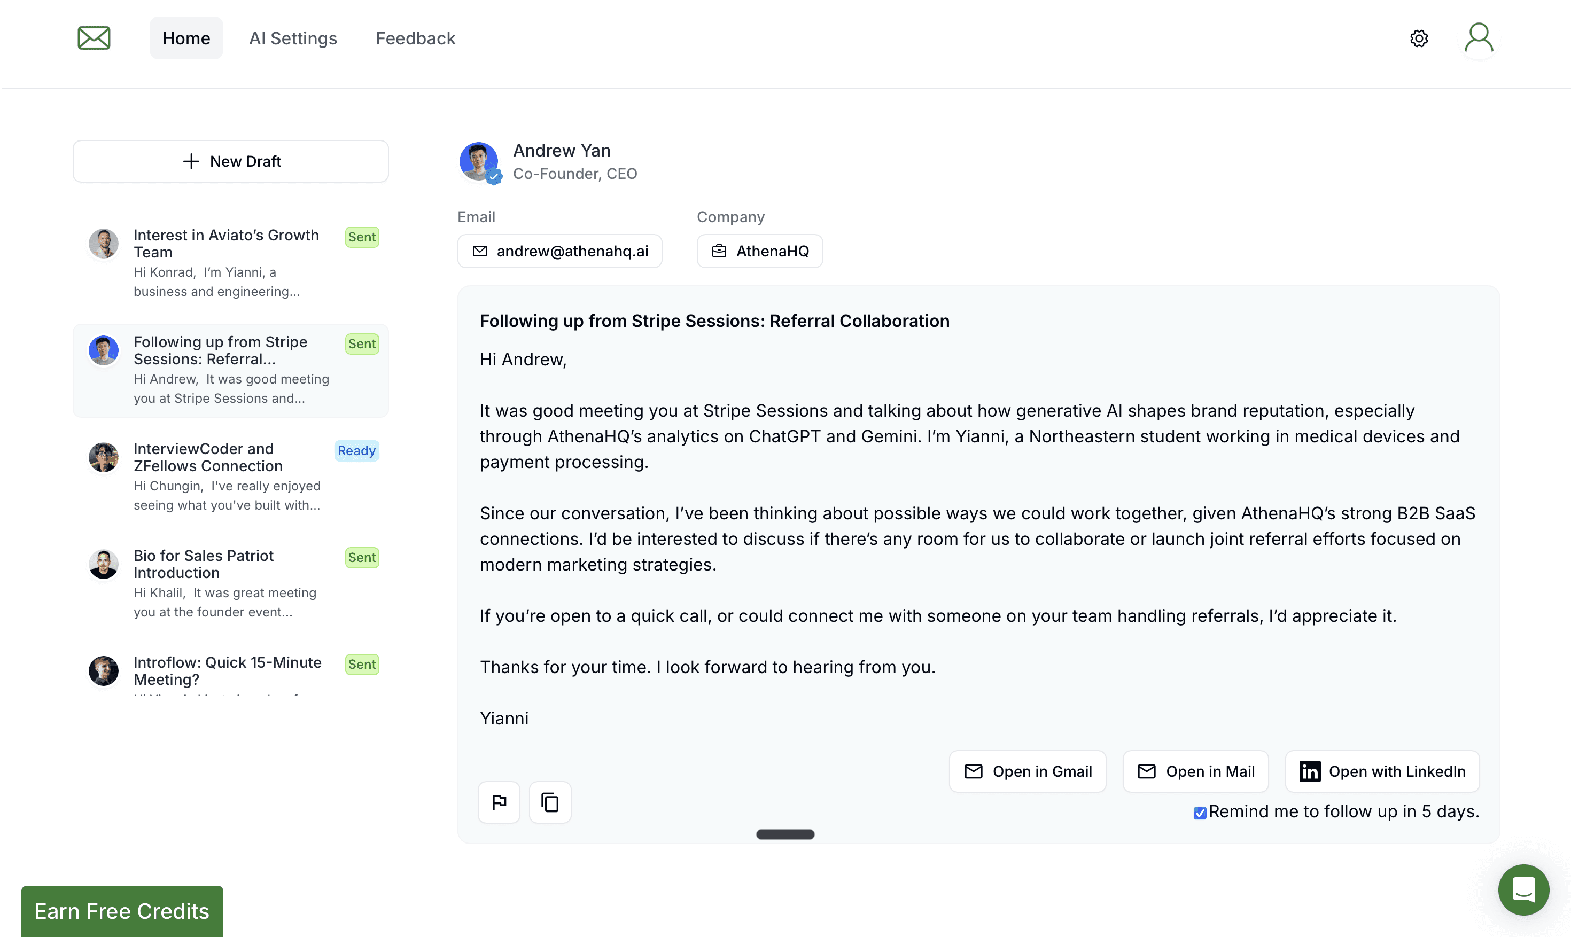Image resolution: width=1571 pixels, height=937 pixels.
Task: Click the Earn Free Credits banner
Action: click(x=122, y=911)
